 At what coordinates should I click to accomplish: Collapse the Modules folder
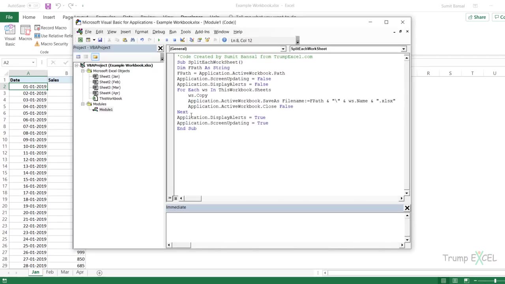point(83,104)
